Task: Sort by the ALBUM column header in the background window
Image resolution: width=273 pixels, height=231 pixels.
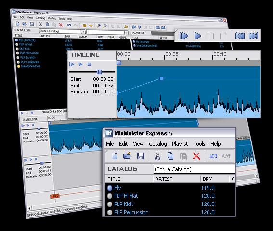Action: (83, 37)
